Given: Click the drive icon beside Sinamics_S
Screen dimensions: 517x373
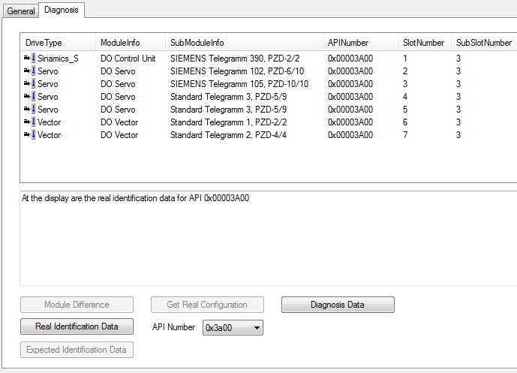Looking at the screenshot, I should point(30,59).
